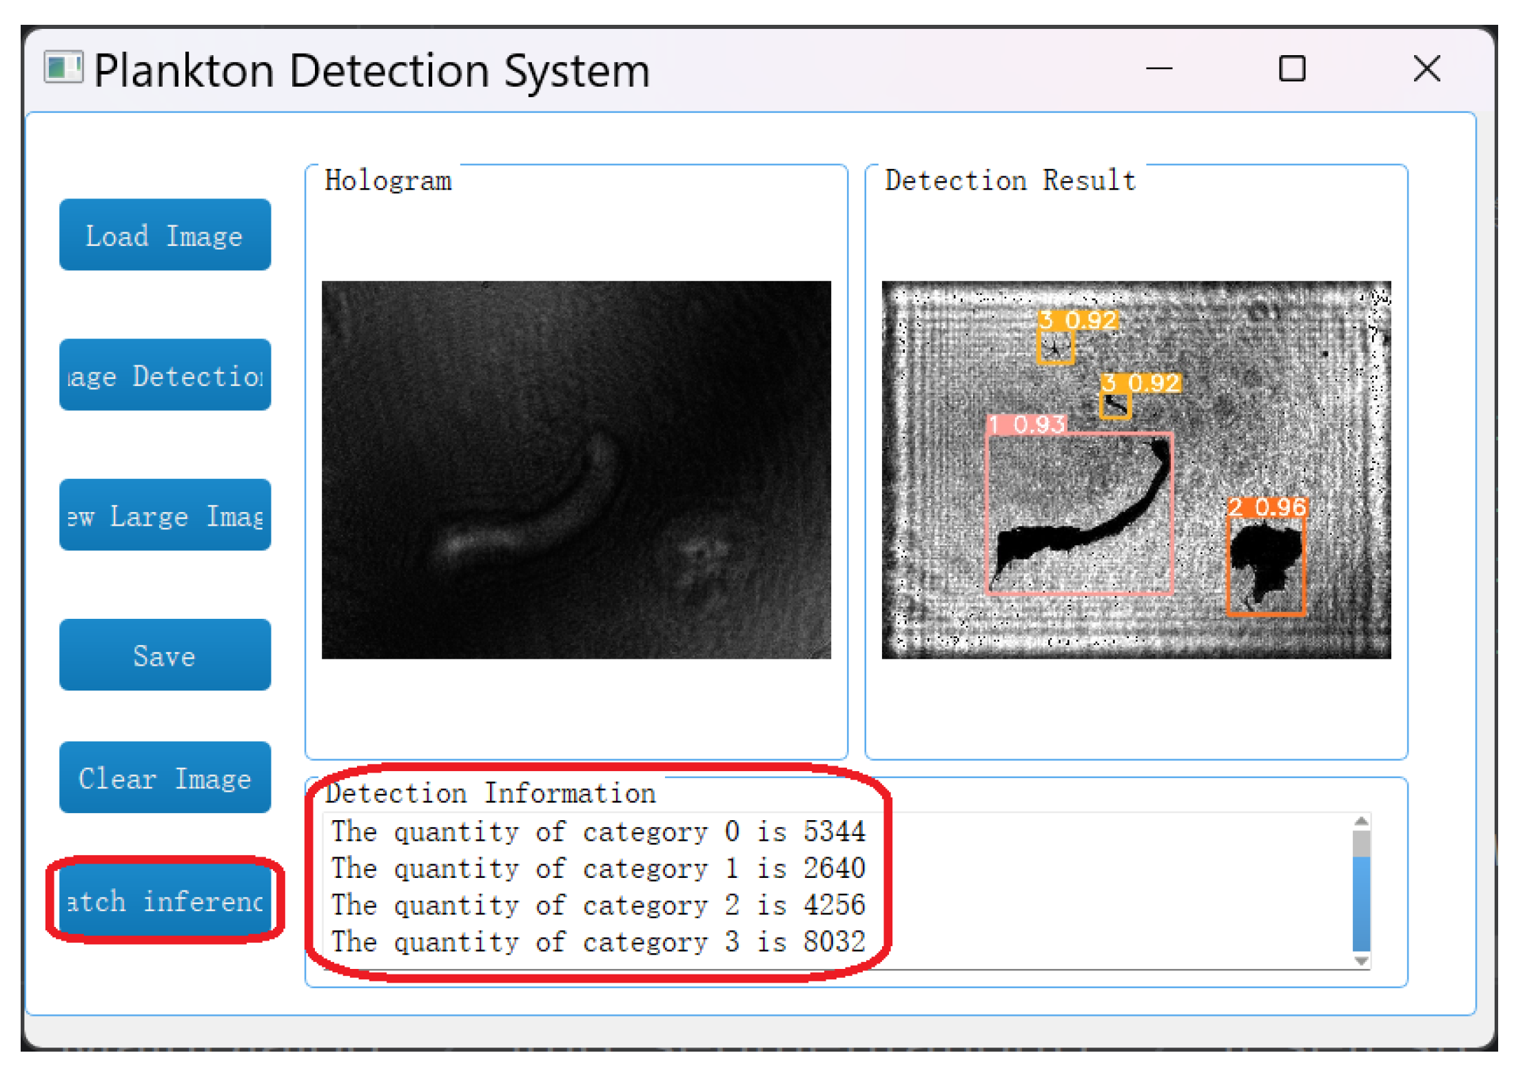Screen dimensions: 1514x1073
Task: Click the Plankton Detection System window icon
Action: 63,68
